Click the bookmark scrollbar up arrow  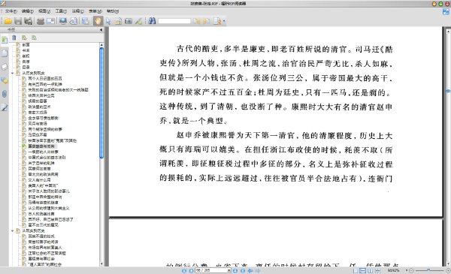[101, 45]
